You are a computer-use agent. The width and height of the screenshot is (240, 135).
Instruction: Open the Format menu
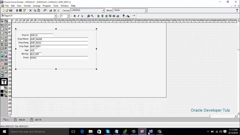[x=27, y=6]
